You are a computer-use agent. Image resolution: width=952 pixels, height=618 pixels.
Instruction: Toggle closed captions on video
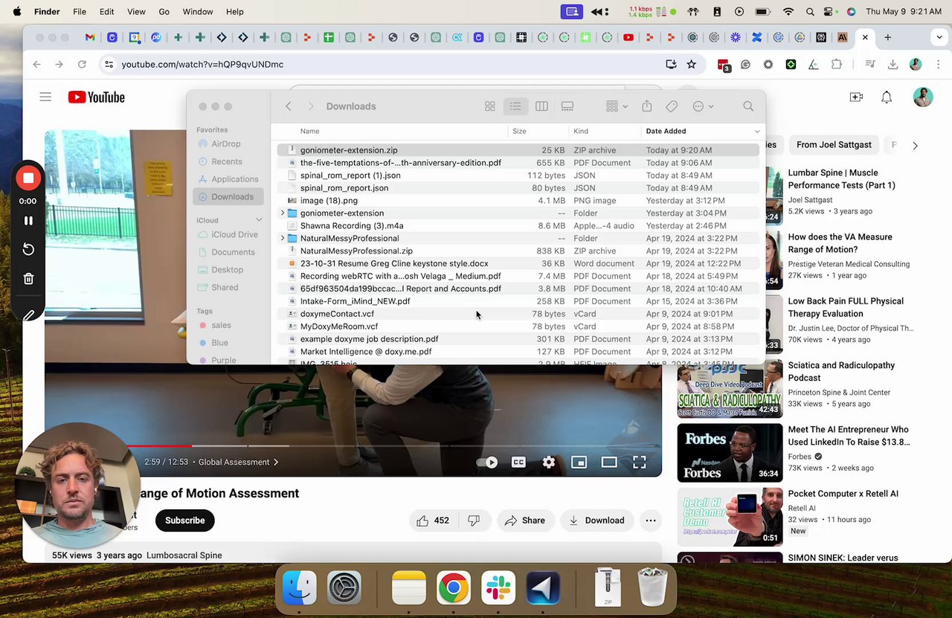[518, 462]
